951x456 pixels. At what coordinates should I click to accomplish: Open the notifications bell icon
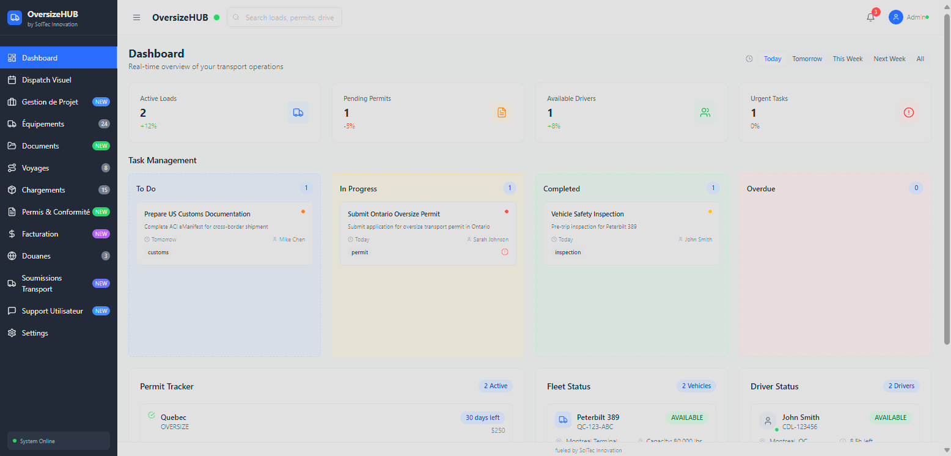(x=870, y=17)
